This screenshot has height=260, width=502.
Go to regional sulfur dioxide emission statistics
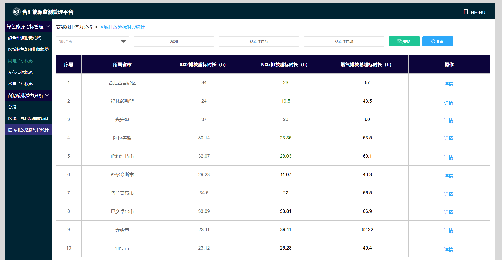[28, 118]
